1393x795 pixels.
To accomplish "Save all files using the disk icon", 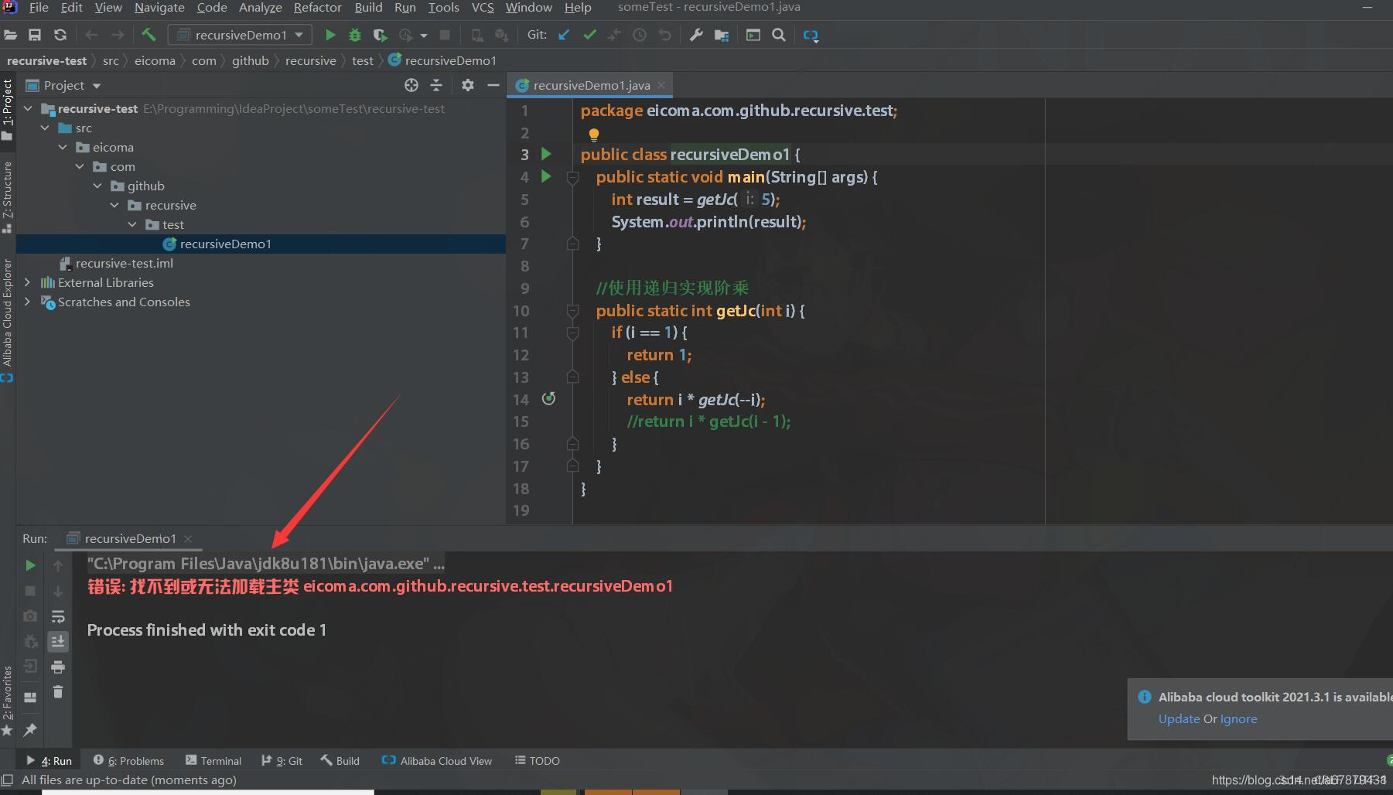I will click(x=35, y=35).
